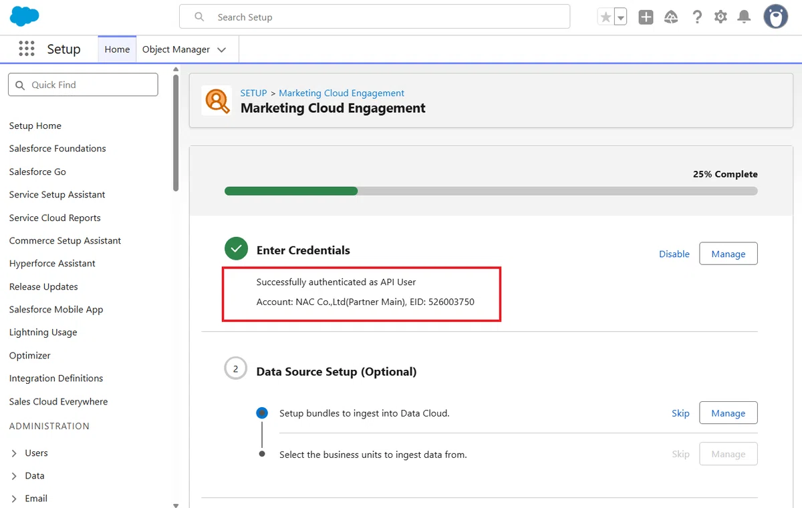
Task: Open Service Setup Assistant
Action: point(57,194)
